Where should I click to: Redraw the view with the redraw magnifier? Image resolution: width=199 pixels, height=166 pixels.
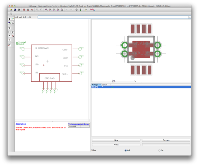tap(58, 10)
